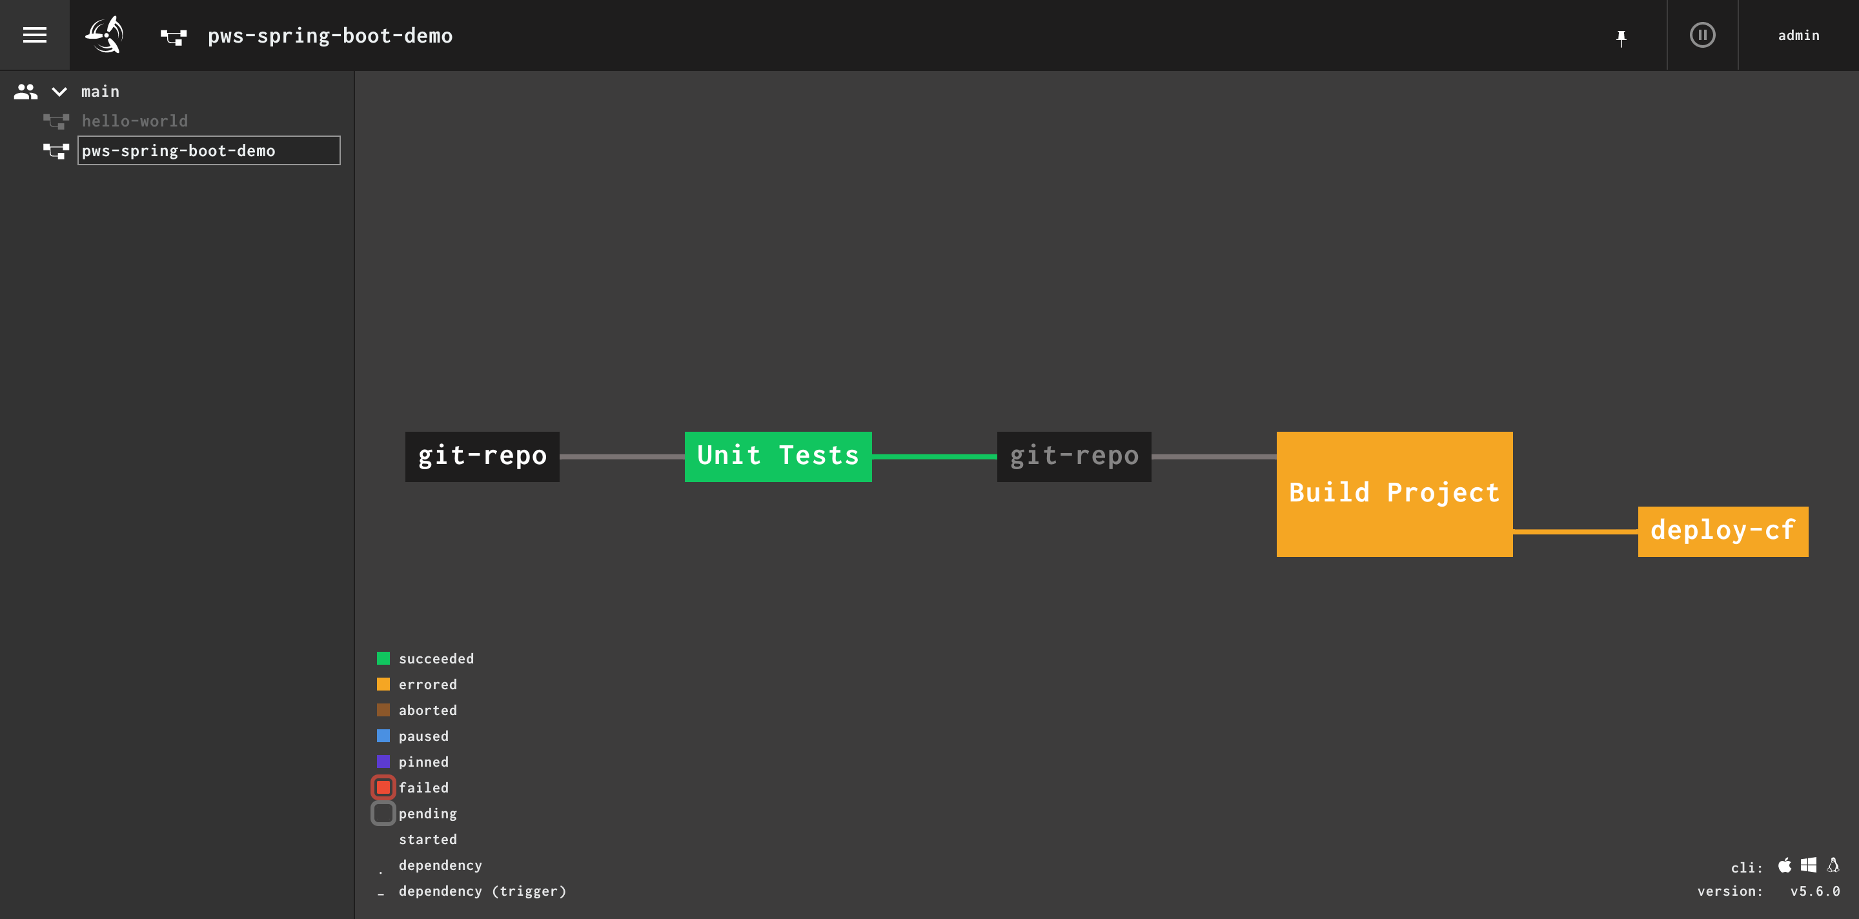1859x919 pixels.
Task: Download the CLI for Linux
Action: click(x=1834, y=865)
